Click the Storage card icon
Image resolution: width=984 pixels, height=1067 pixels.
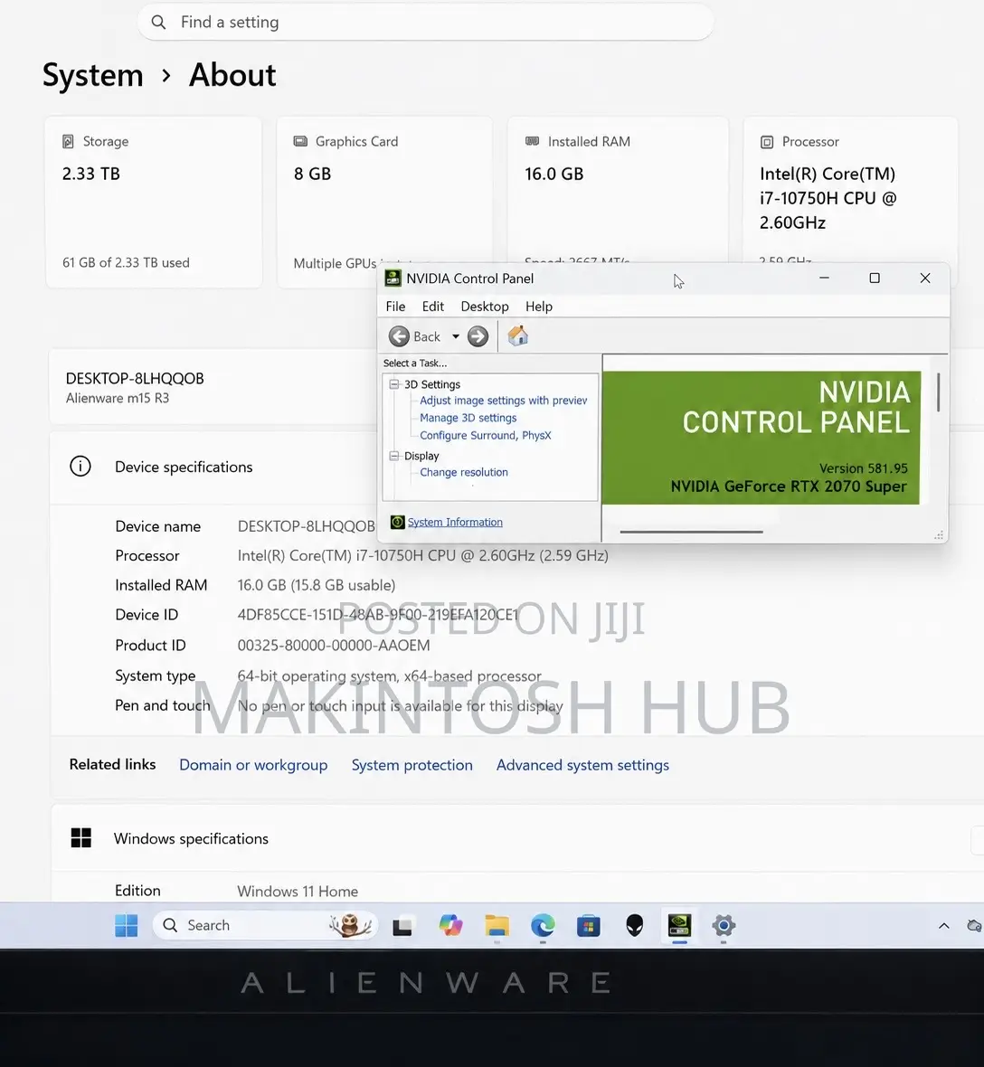(x=68, y=142)
